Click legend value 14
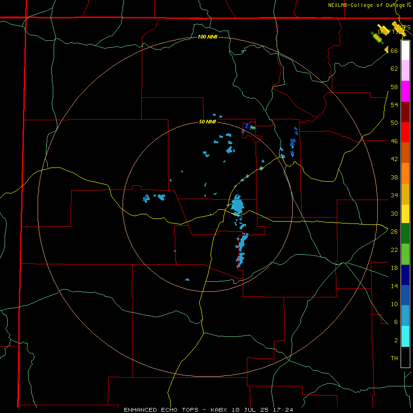413x413 pixels. [x=394, y=286]
